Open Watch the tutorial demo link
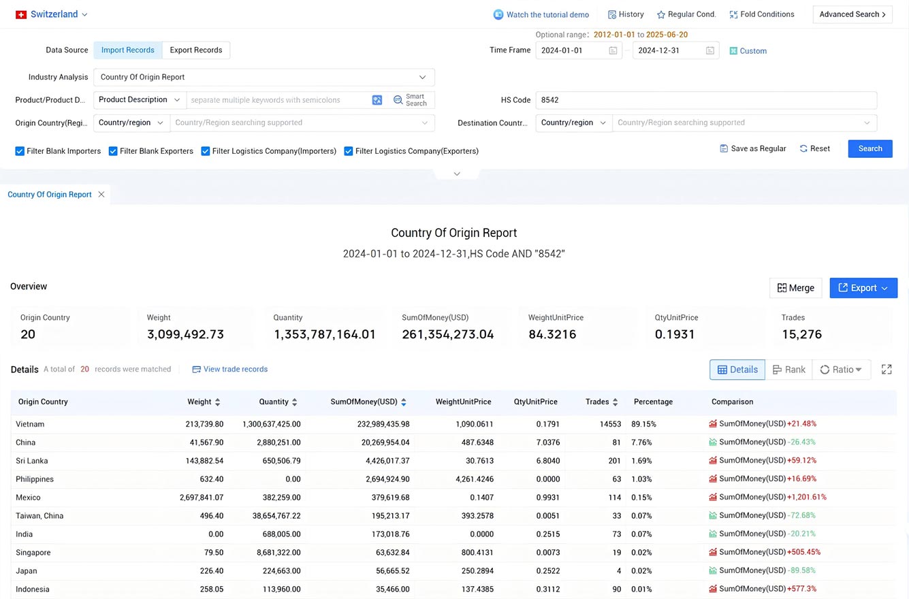Image resolution: width=909 pixels, height=599 pixels. click(x=541, y=14)
